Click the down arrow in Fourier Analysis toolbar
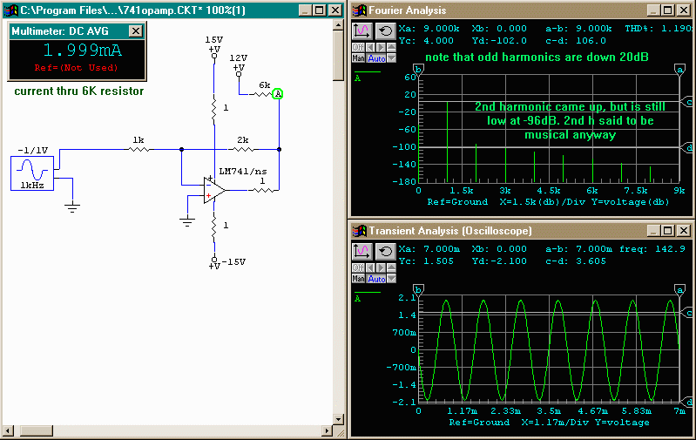Image resolution: width=696 pixels, height=440 pixels. [x=391, y=58]
